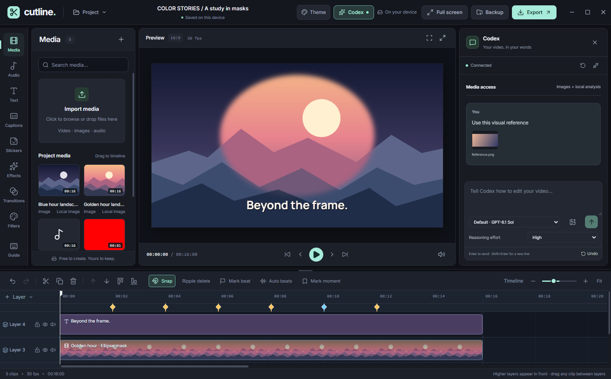
Task: Toggle lock on Layer 4
Action: [37, 325]
